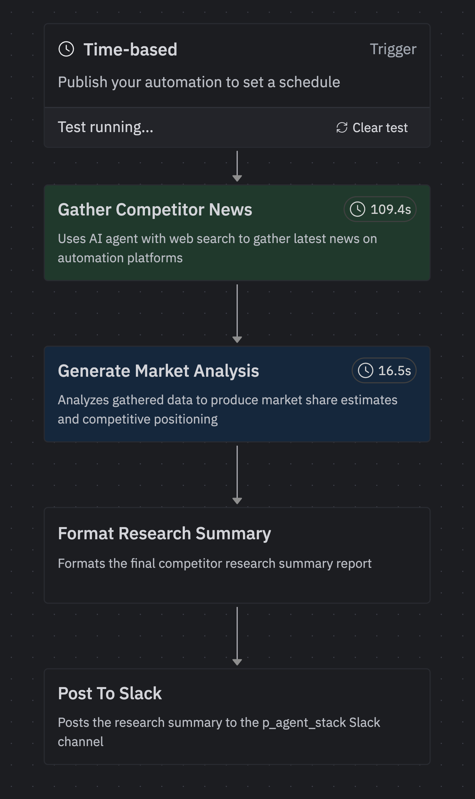Screen dimensions: 475x799
Task: Open the Gather Competitor News step
Action: [x=155, y=209]
